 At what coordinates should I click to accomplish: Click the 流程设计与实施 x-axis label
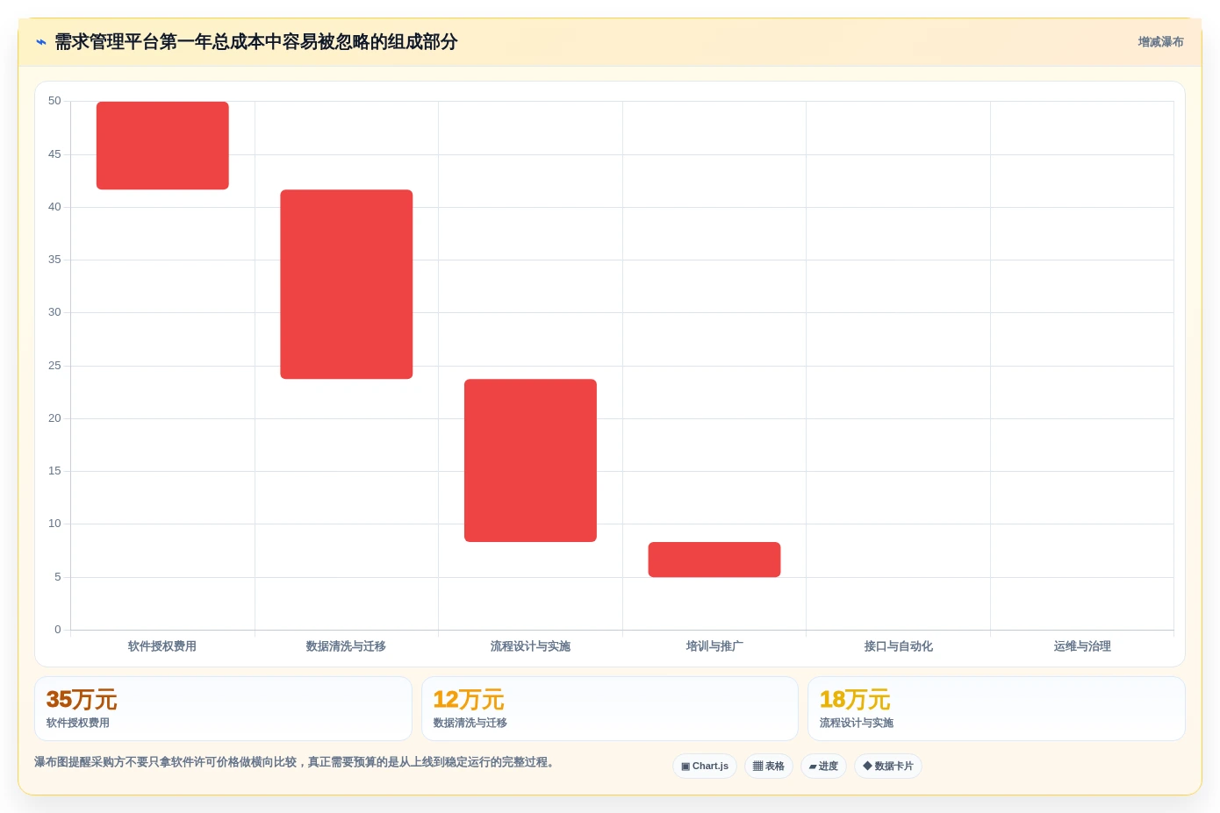[530, 646]
